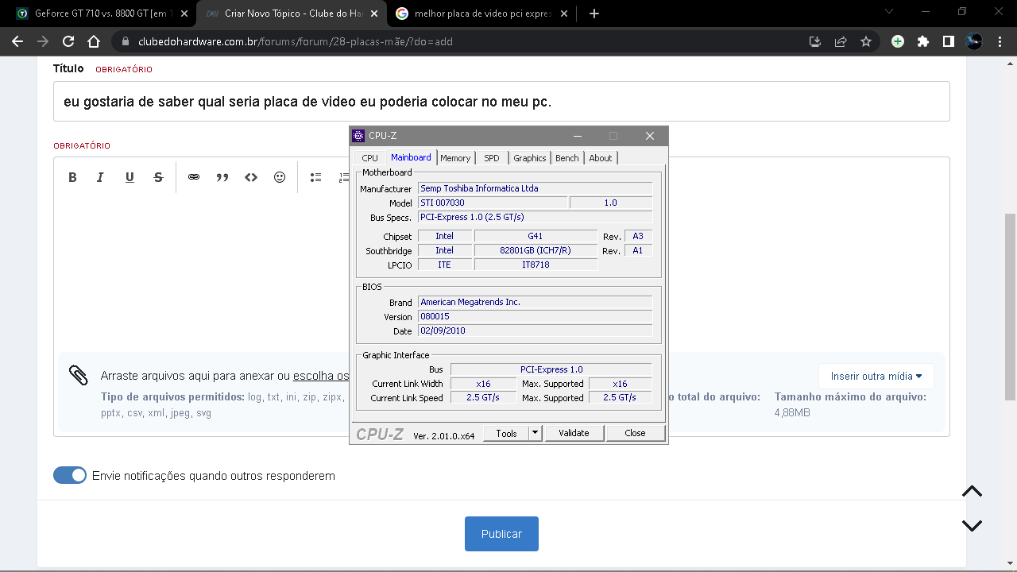Open the SPD tab in CPU-Z
Screen dimensions: 1017x572
click(492, 158)
